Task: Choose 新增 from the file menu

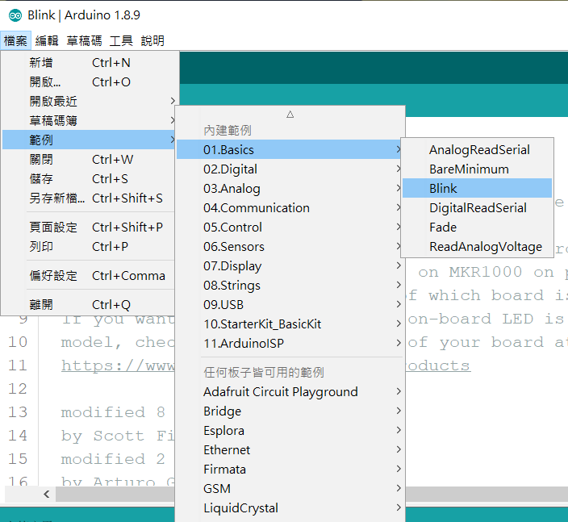Action: tap(89, 63)
